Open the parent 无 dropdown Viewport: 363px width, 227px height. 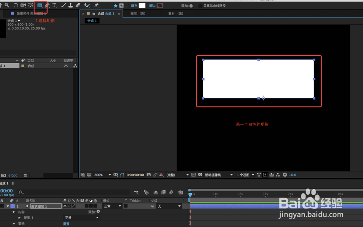[169, 206]
